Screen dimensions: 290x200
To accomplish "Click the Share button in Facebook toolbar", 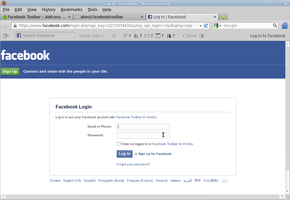I will pyautogui.click(x=189, y=36).
